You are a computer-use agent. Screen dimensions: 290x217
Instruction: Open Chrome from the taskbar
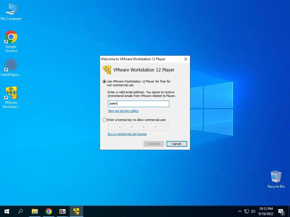(x=49, y=211)
